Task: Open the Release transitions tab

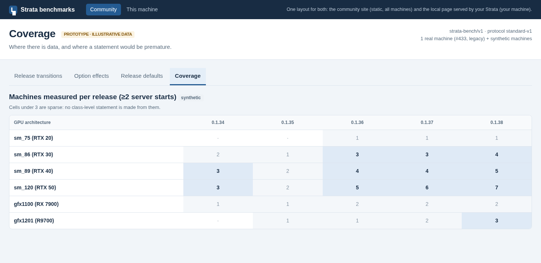Action: [38, 76]
